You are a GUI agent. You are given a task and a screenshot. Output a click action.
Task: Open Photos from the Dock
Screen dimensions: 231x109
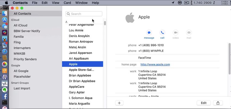[5, 64]
